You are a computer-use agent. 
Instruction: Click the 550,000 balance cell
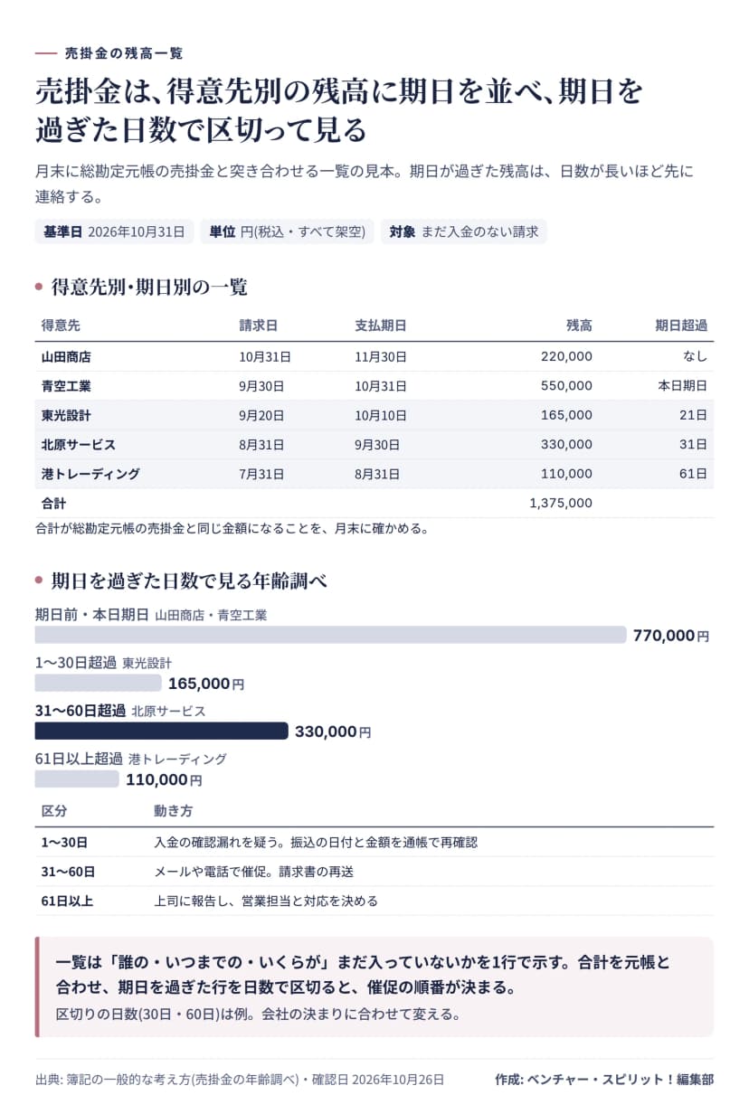tap(566, 386)
